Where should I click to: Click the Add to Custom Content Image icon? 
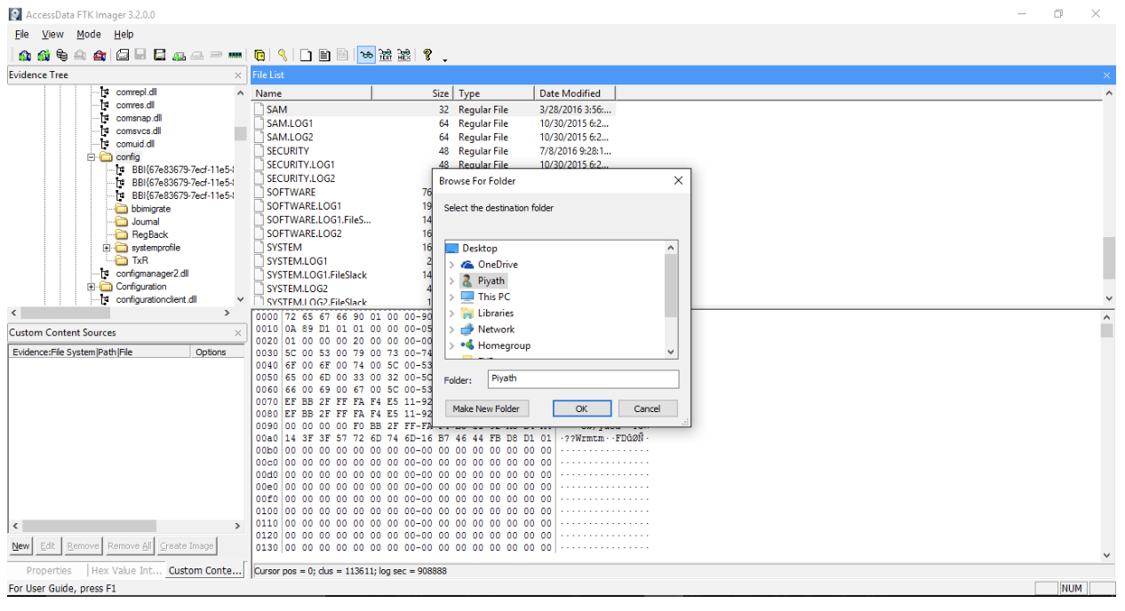pyautogui.click(x=179, y=55)
